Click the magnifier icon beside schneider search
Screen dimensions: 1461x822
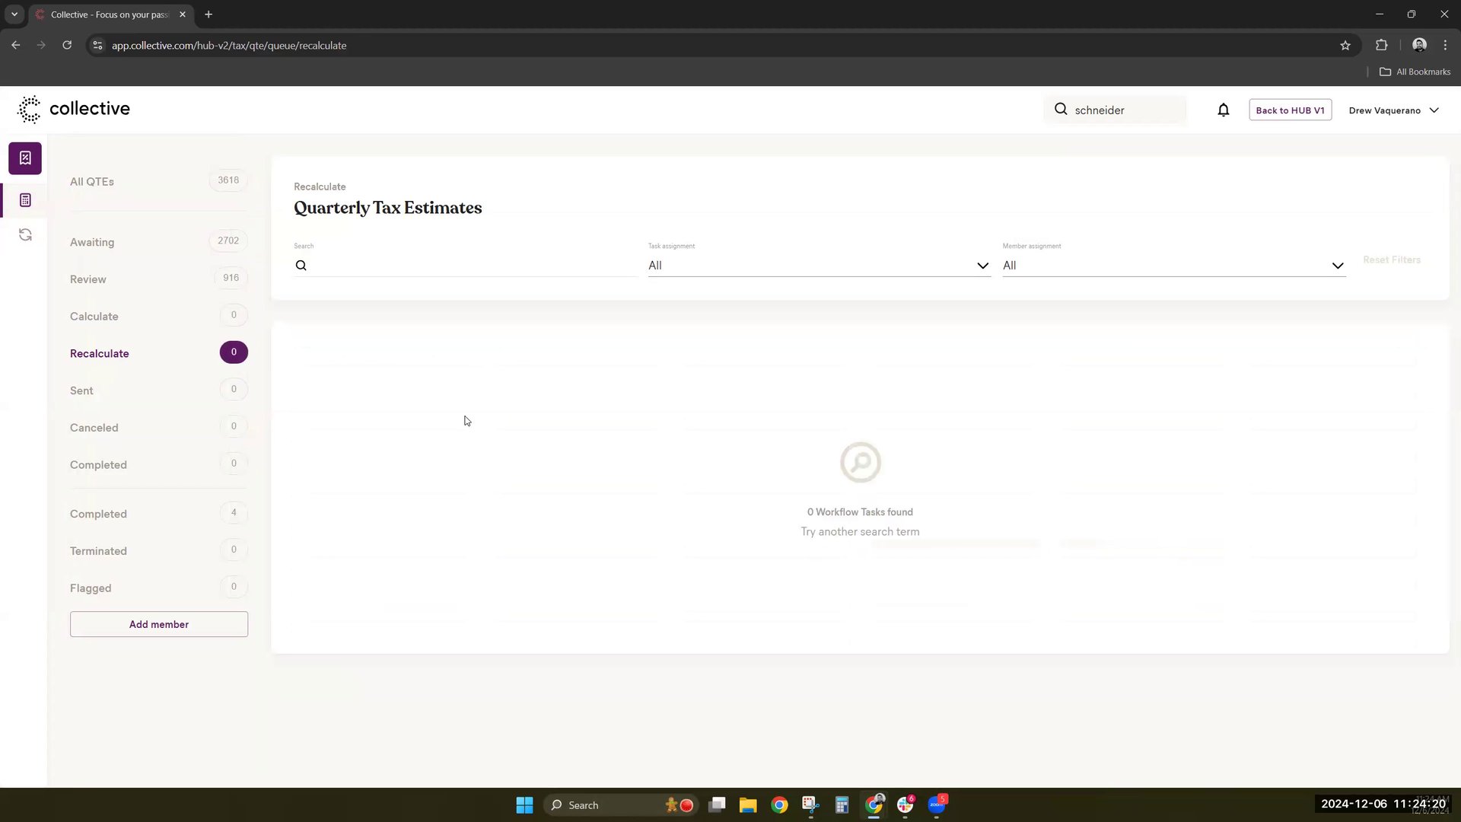(1061, 110)
